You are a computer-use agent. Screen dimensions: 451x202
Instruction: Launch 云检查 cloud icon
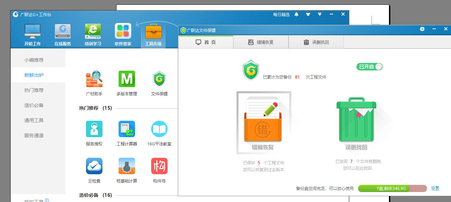[x=94, y=166]
